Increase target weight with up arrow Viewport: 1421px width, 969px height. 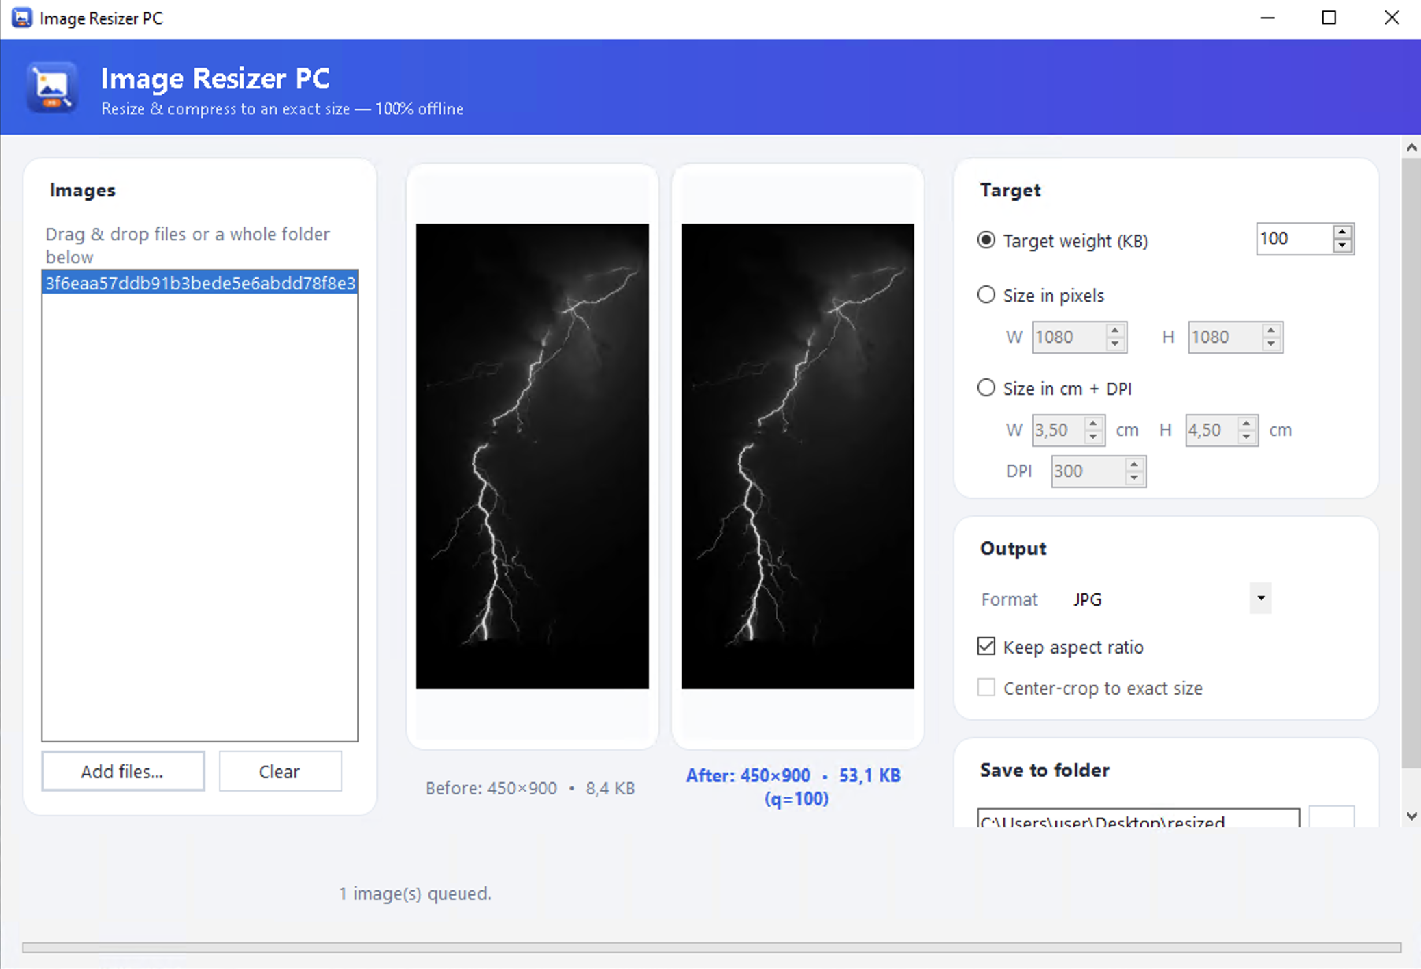coord(1342,232)
